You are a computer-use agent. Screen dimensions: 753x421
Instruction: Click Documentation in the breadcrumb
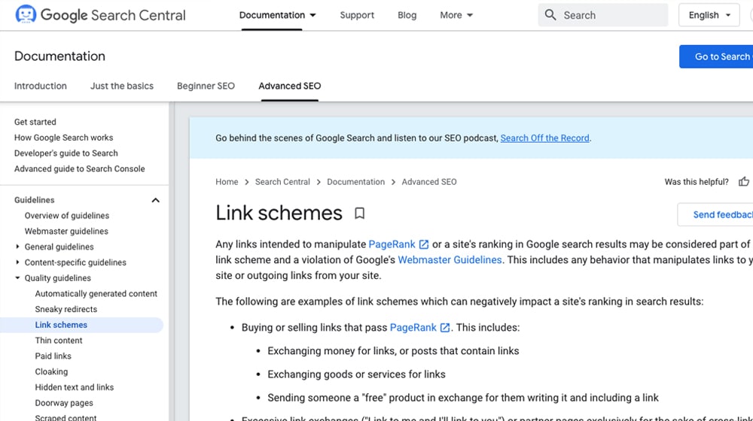click(x=356, y=182)
